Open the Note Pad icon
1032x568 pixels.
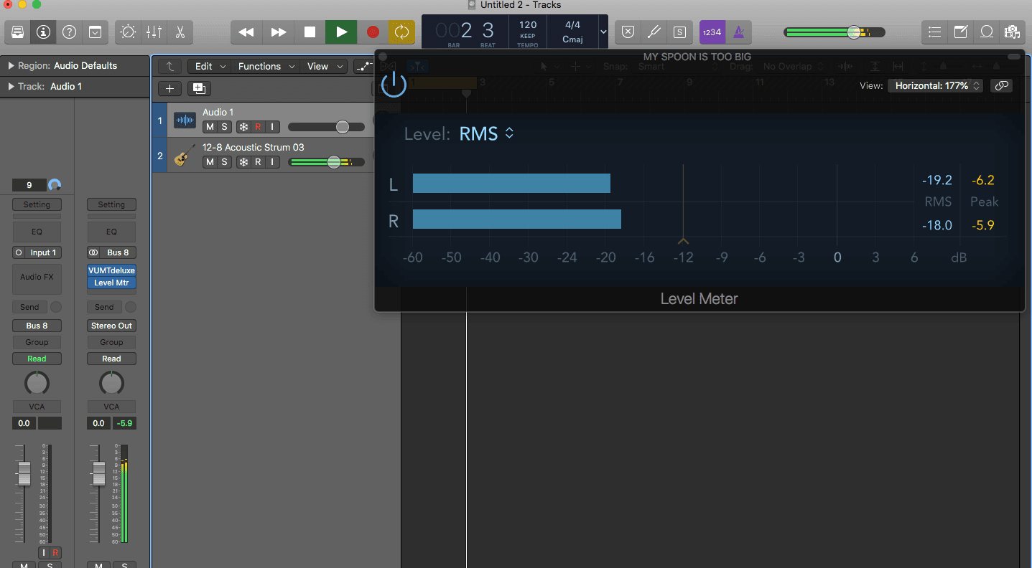coord(960,32)
